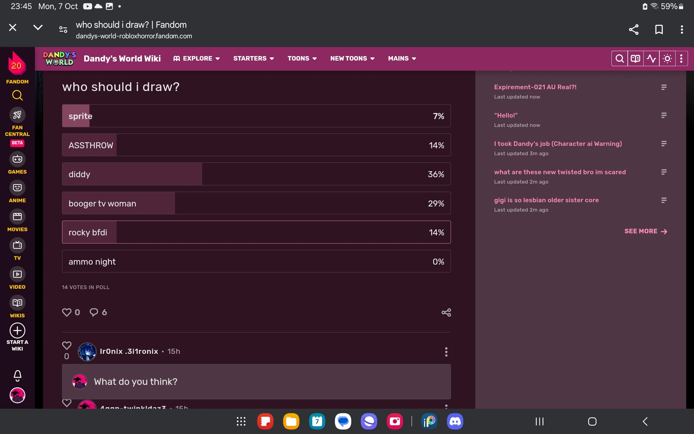Open the poll comments bubble icon

94,312
